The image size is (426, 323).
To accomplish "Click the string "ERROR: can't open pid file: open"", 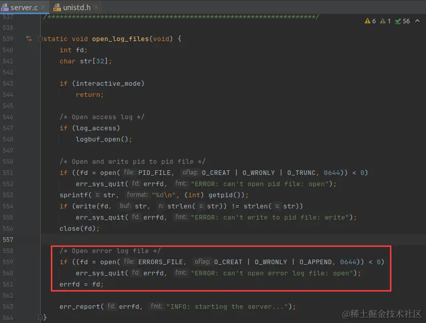I will [260, 184].
